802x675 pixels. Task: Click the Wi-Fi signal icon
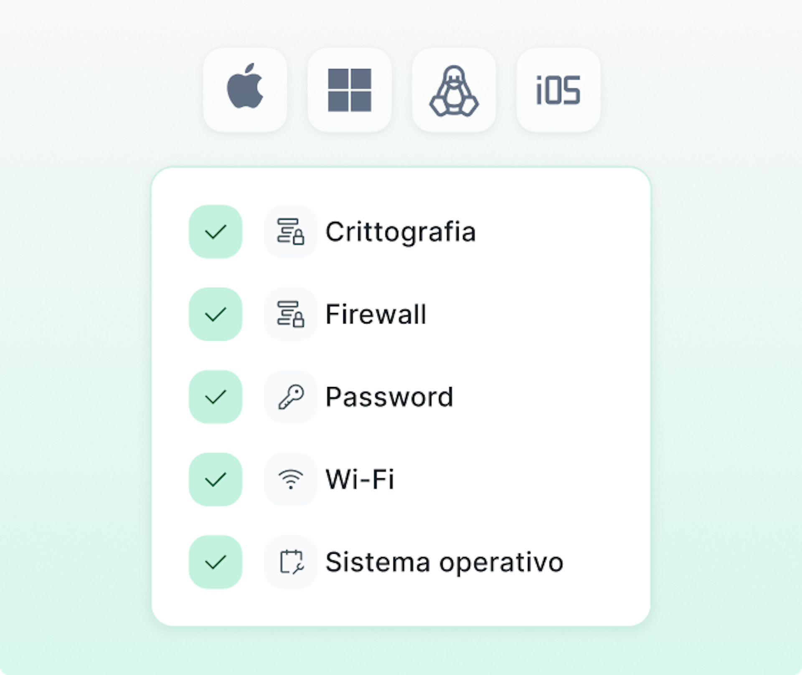291,479
